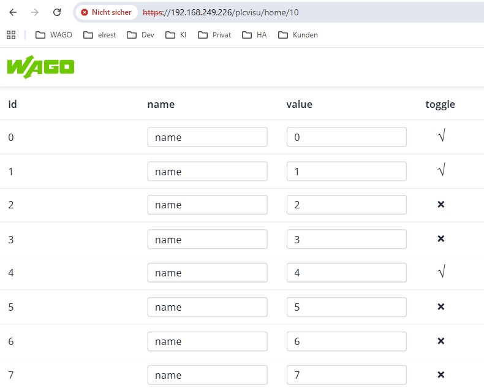Toggle the checkmark in row 0
Image resolution: width=484 pixels, height=391 pixels.
click(441, 136)
